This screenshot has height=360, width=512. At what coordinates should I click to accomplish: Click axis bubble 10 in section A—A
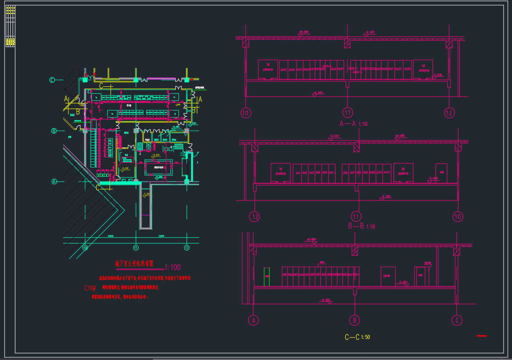click(x=245, y=113)
